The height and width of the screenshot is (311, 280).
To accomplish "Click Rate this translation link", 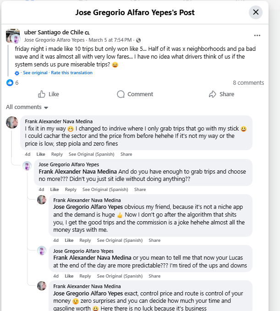I will [x=71, y=73].
